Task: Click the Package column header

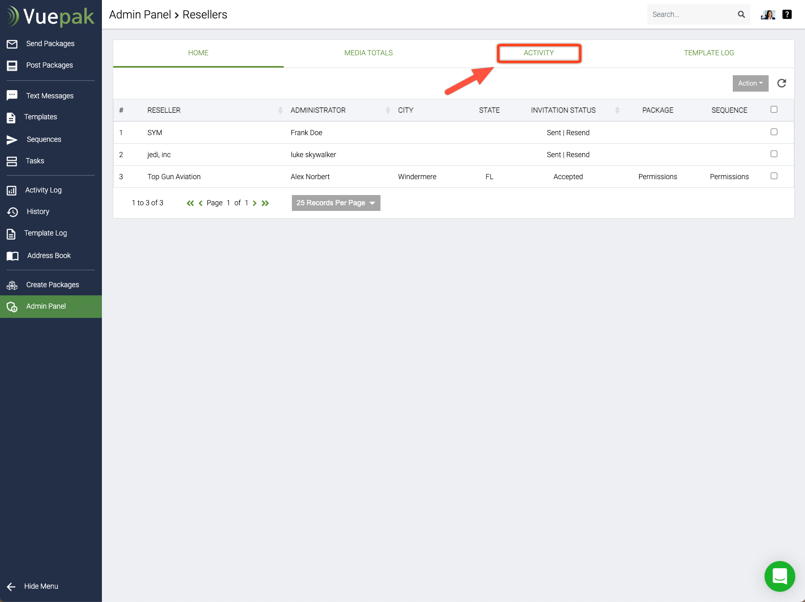Action: [658, 111]
